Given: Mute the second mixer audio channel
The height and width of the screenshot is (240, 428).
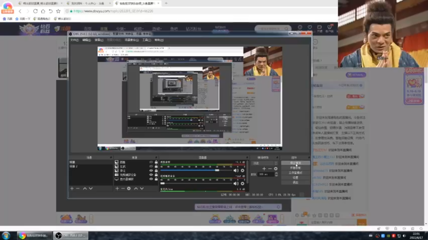Looking at the screenshot, I should (x=236, y=183).
